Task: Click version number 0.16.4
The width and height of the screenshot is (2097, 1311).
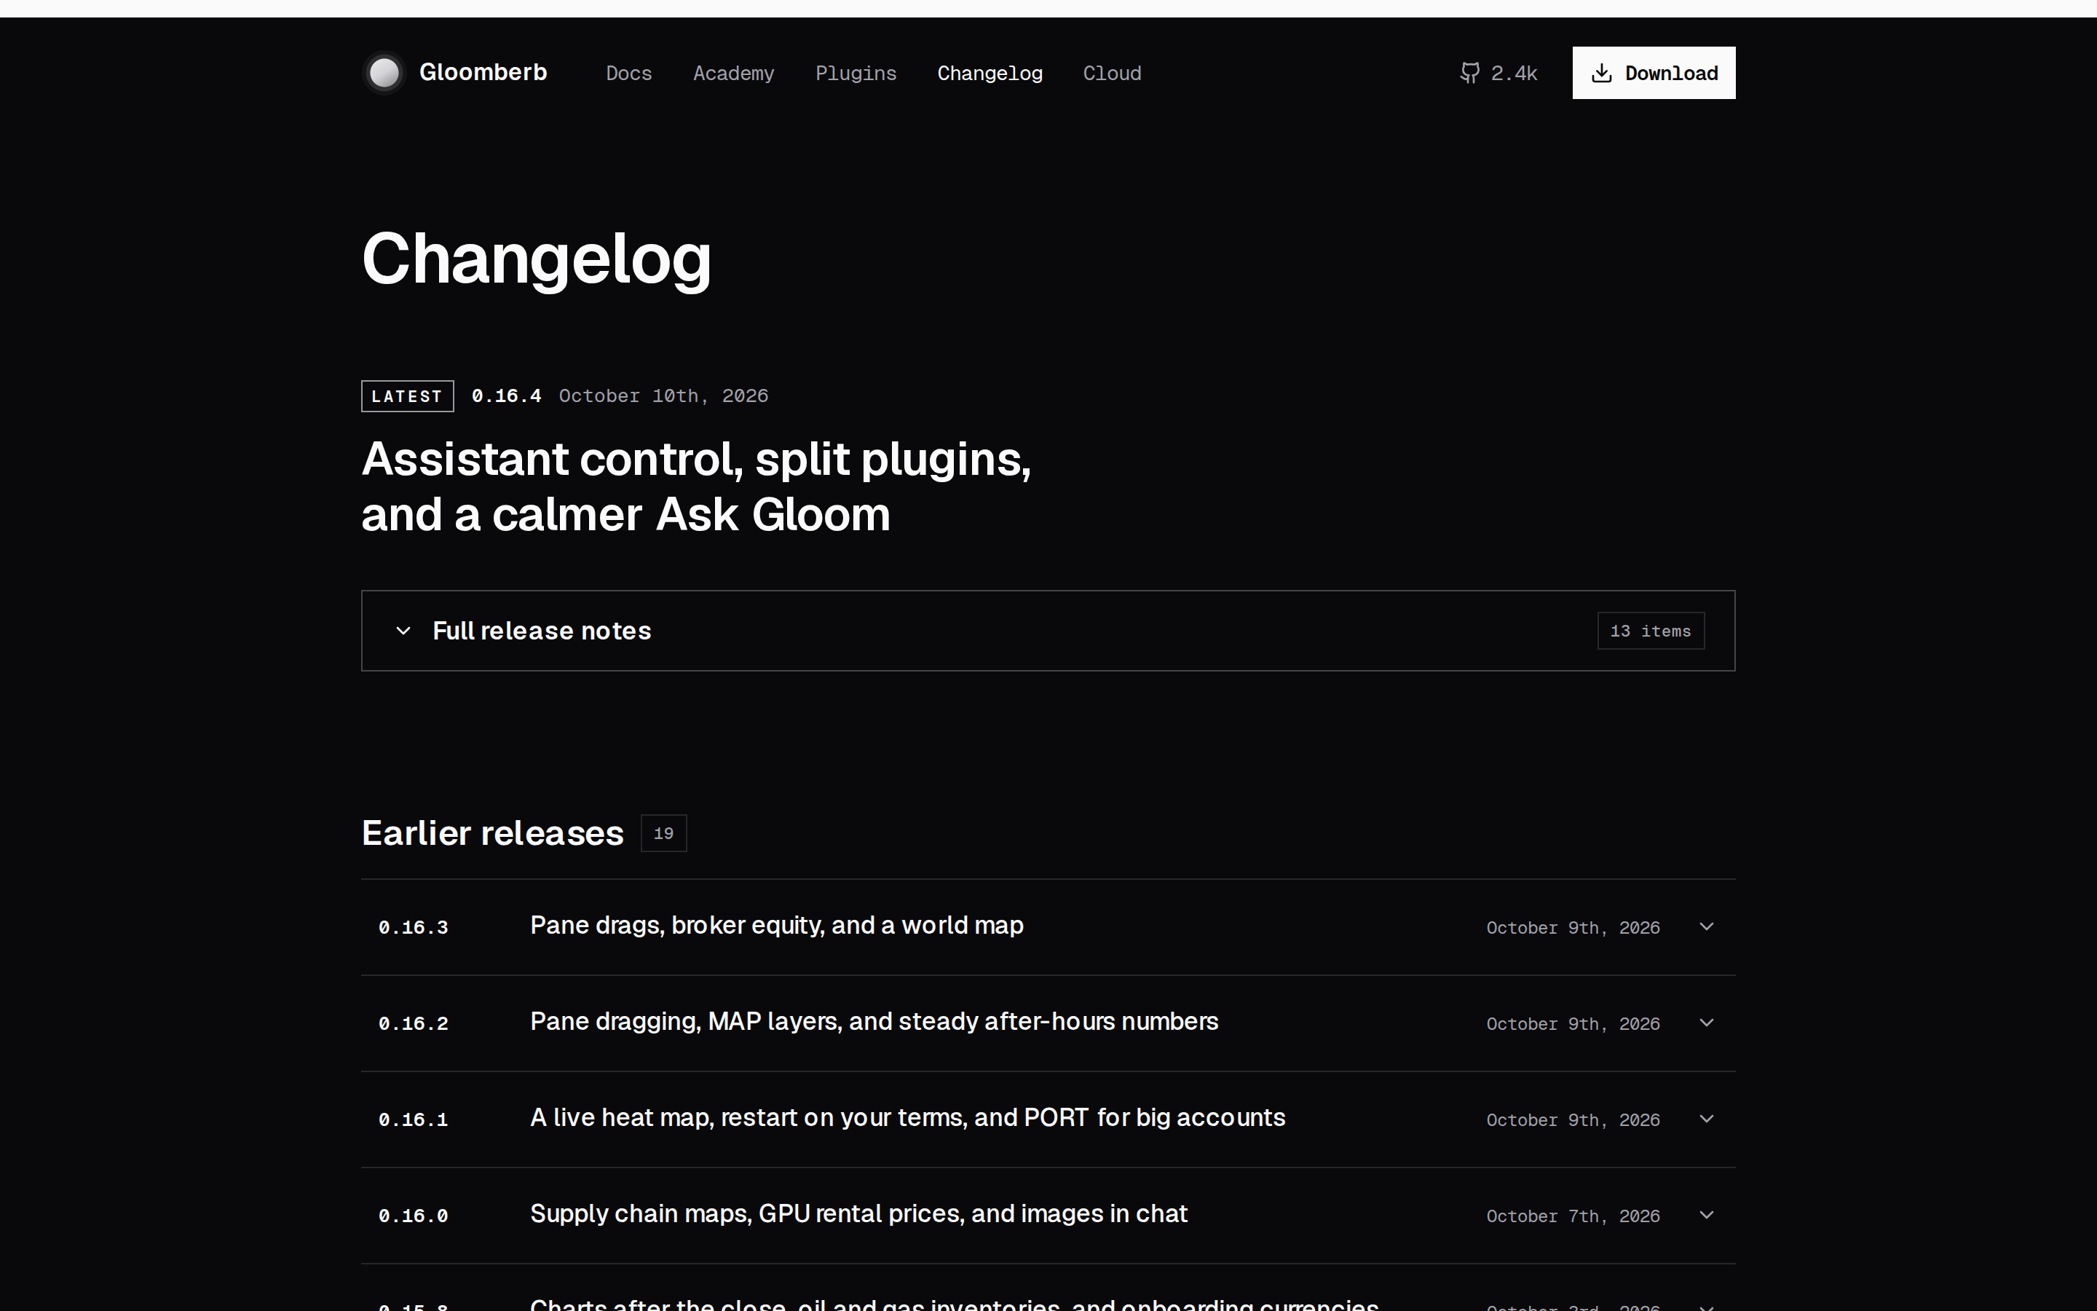Action: coord(506,396)
